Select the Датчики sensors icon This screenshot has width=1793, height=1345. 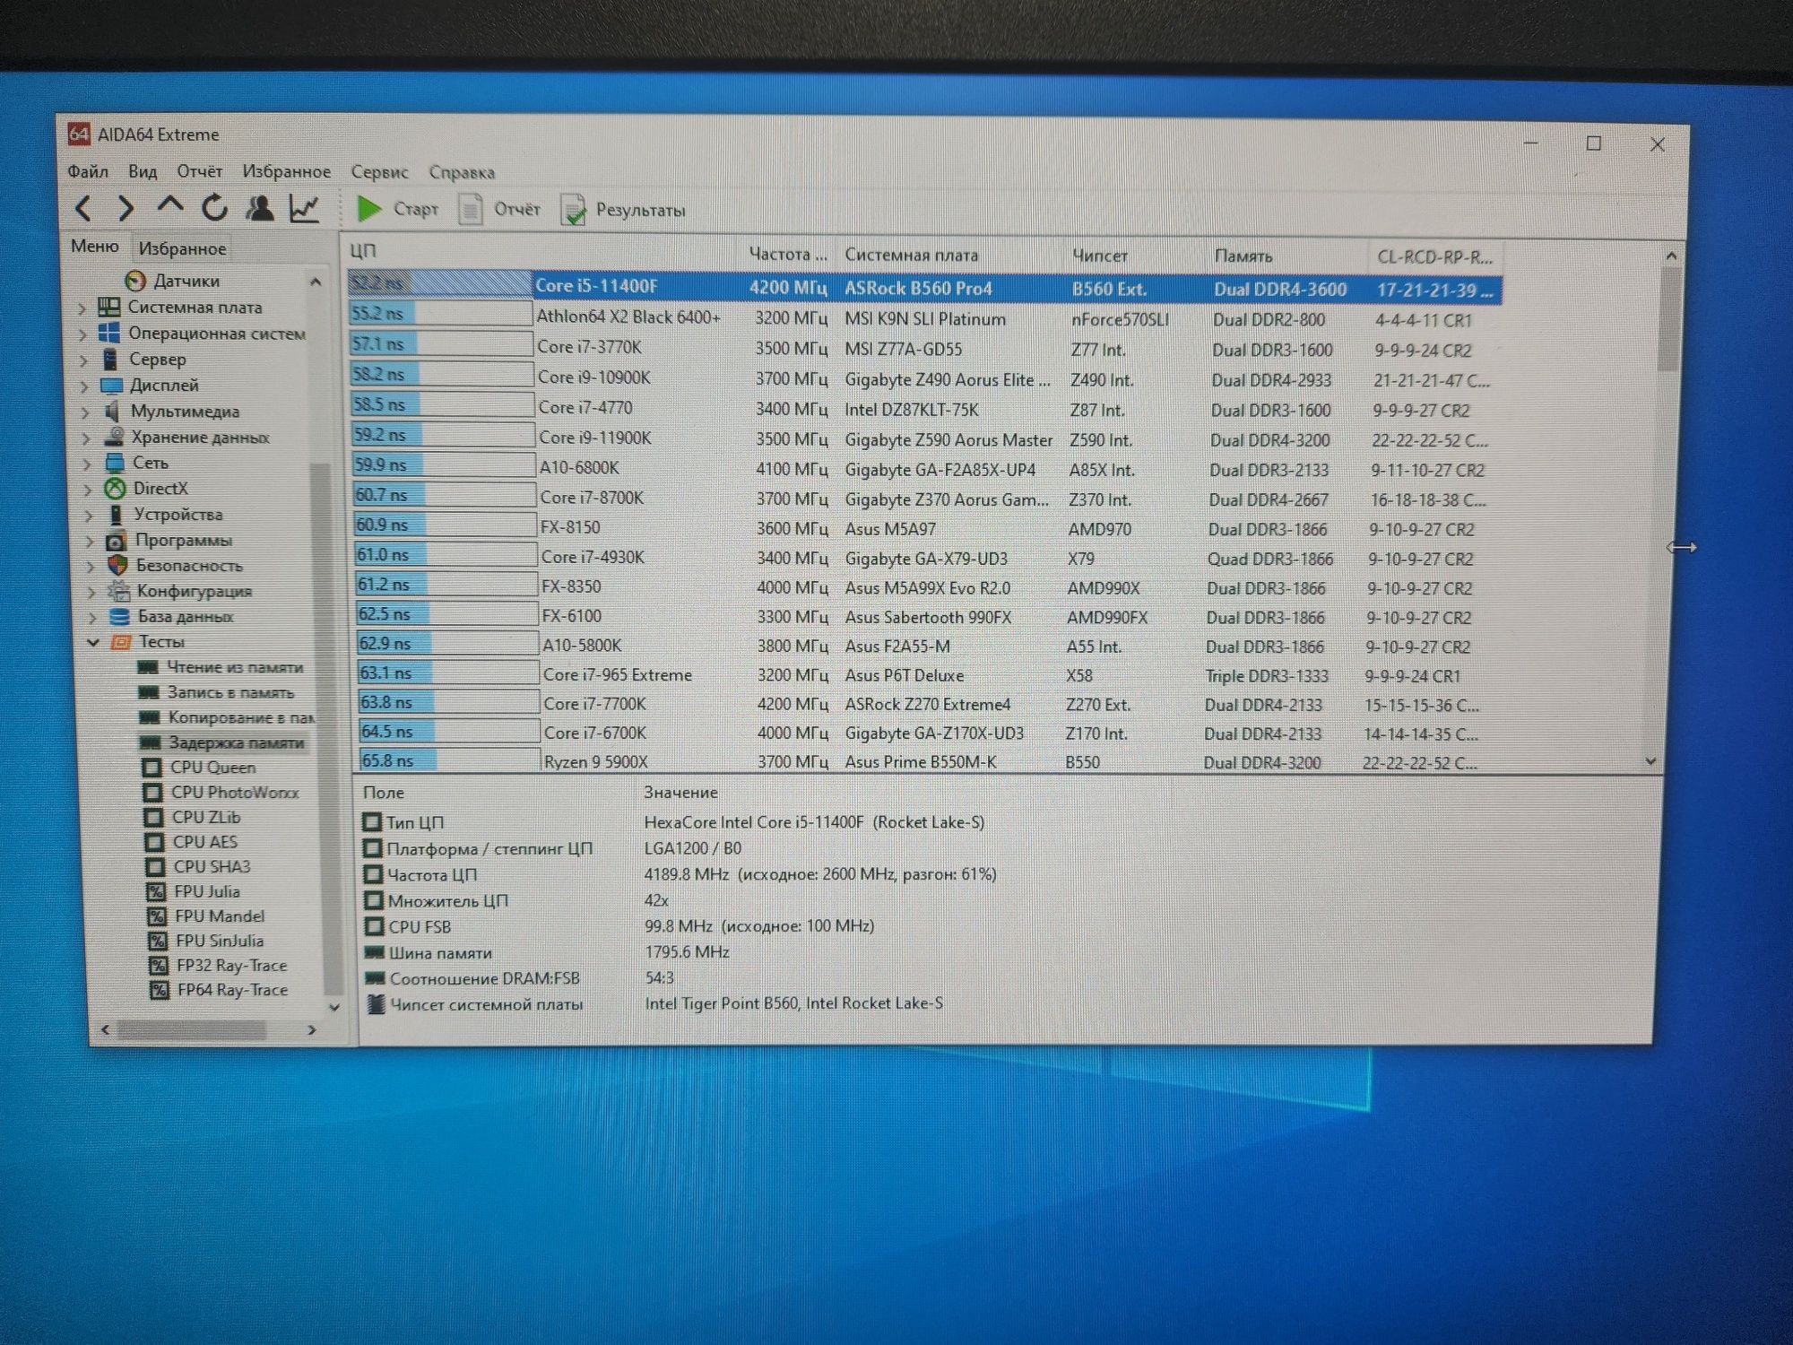pyautogui.click(x=135, y=281)
